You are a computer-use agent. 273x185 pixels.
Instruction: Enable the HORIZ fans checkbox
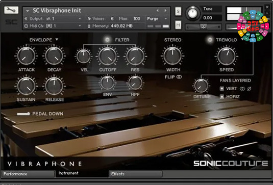point(222,96)
